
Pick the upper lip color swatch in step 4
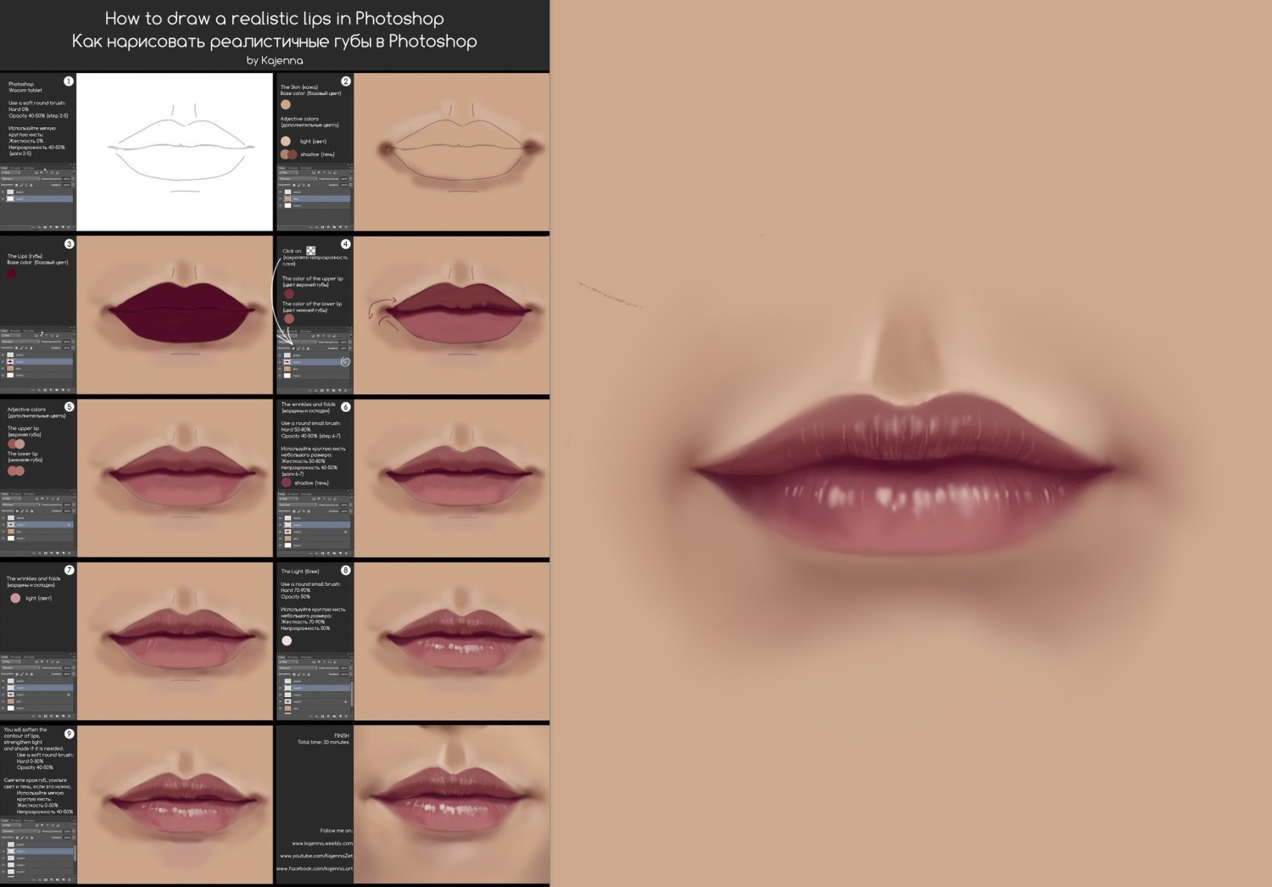coord(288,294)
